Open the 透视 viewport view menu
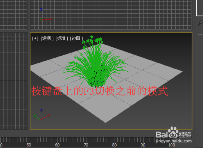 point(47,38)
